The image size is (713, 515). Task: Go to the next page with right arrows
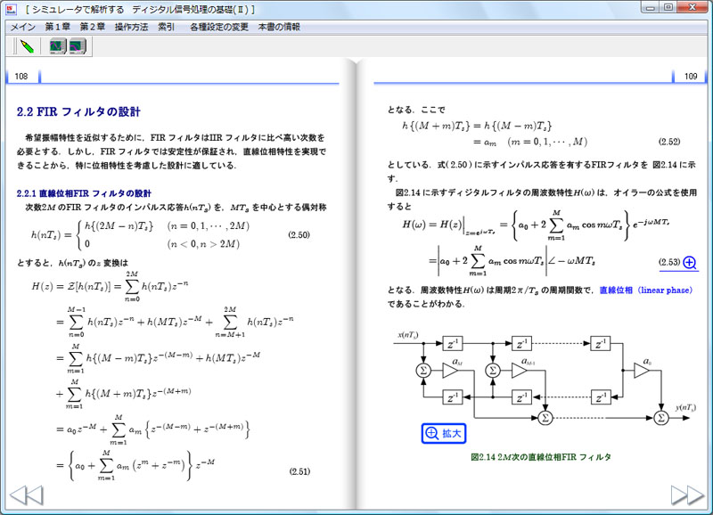pyautogui.click(x=687, y=495)
